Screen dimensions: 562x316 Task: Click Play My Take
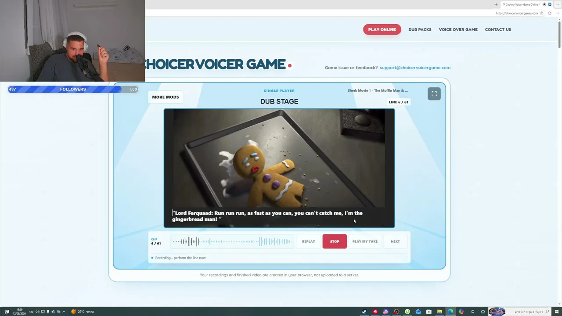[365, 241]
